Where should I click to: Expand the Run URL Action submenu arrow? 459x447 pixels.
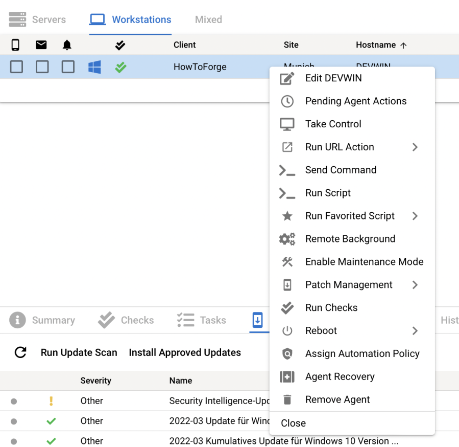point(415,147)
